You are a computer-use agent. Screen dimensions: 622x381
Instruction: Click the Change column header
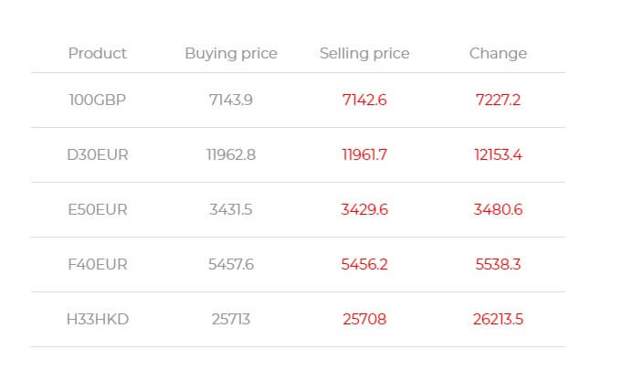point(498,54)
